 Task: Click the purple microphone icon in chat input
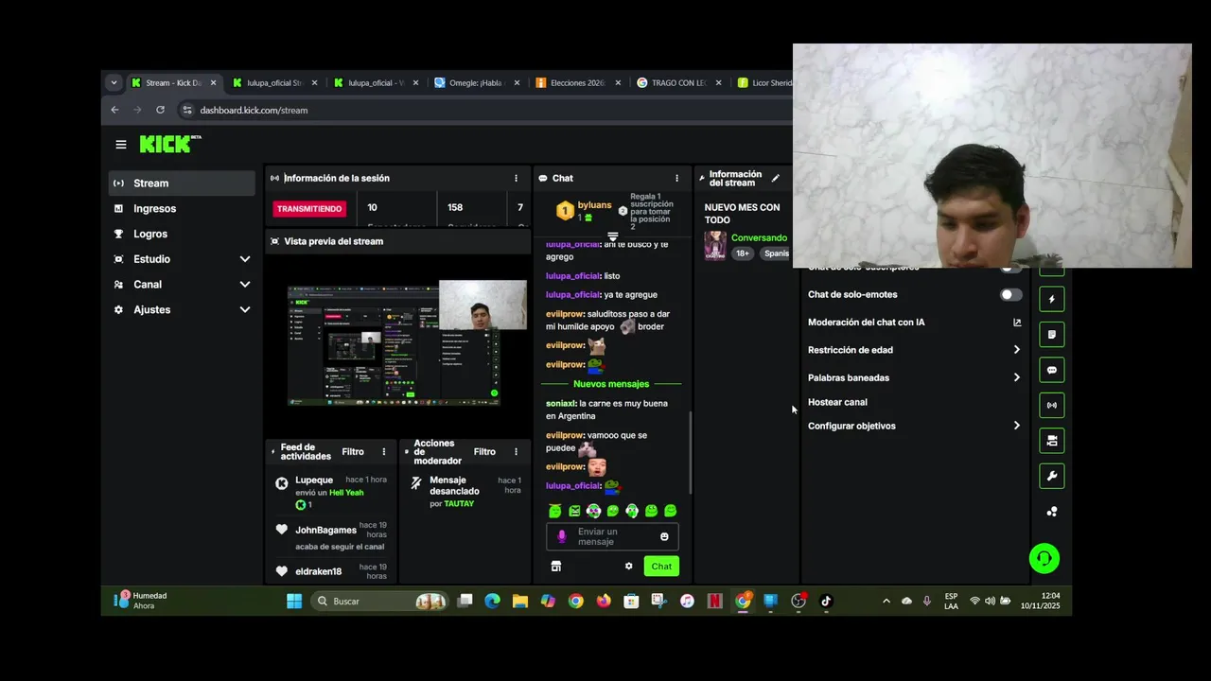tap(561, 536)
